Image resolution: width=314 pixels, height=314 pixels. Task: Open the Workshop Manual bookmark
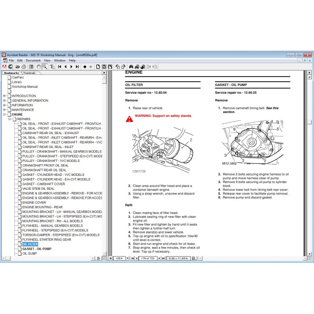[x=25, y=87]
